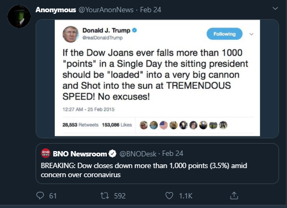Open the share icon under the tweet
287x208 pixels.
[234, 195]
